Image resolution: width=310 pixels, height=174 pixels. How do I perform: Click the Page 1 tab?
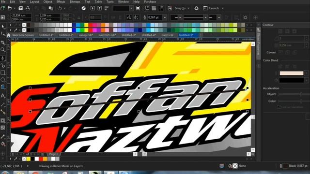[x=53, y=154]
